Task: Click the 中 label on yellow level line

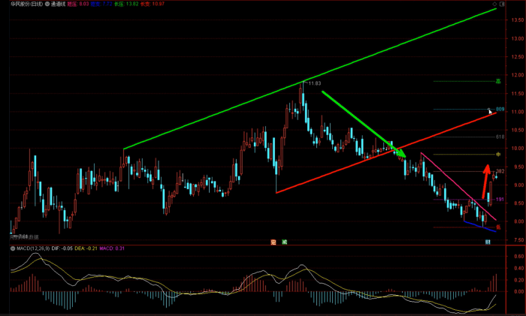Action: (x=497, y=154)
